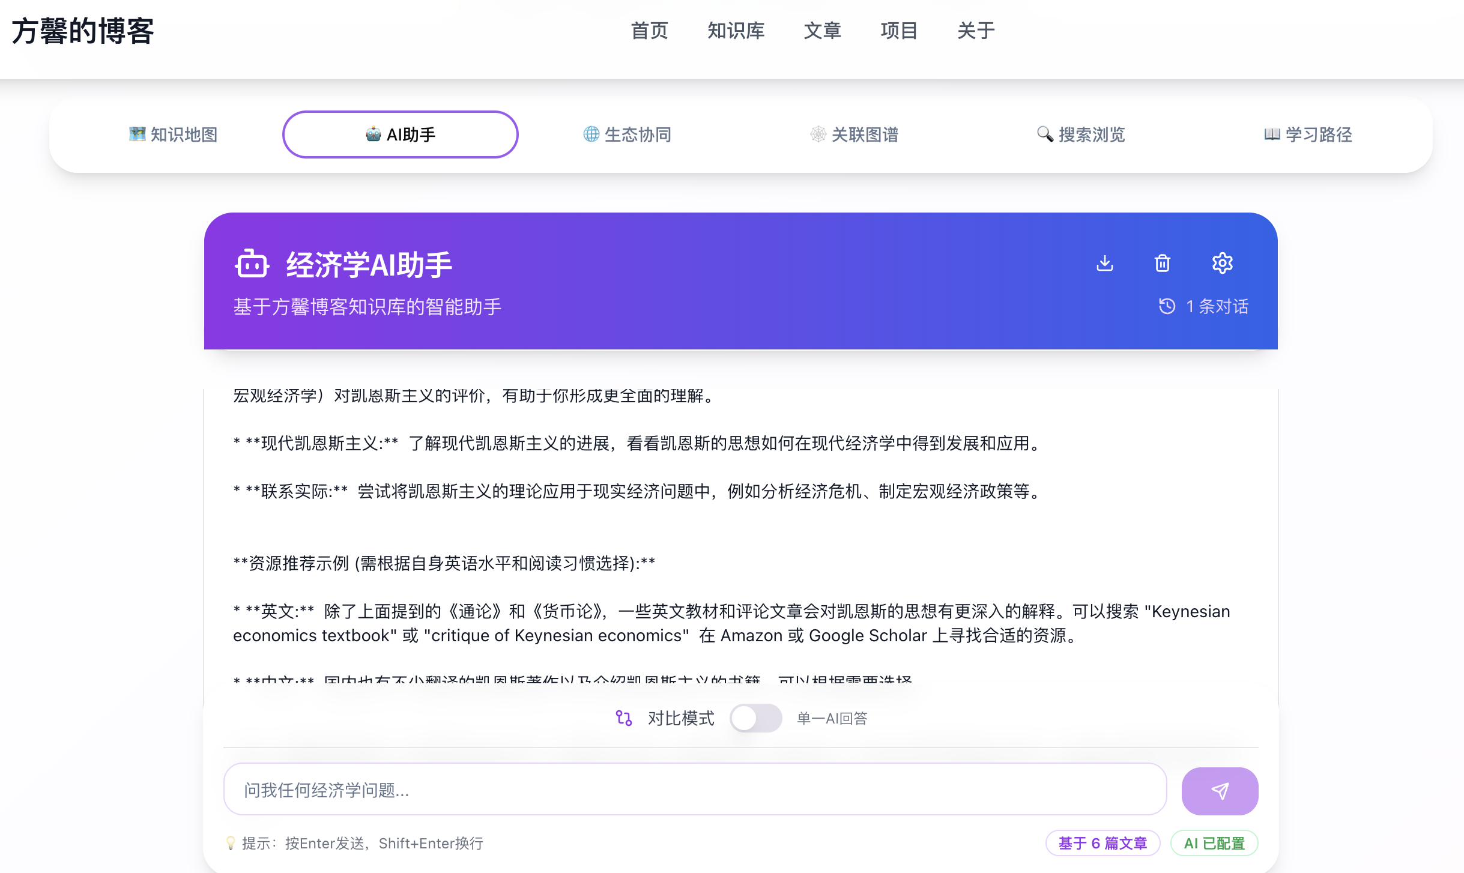The width and height of the screenshot is (1464, 873).
Task: Click the robot icon beside 经济学AI助手
Action: (x=252, y=263)
